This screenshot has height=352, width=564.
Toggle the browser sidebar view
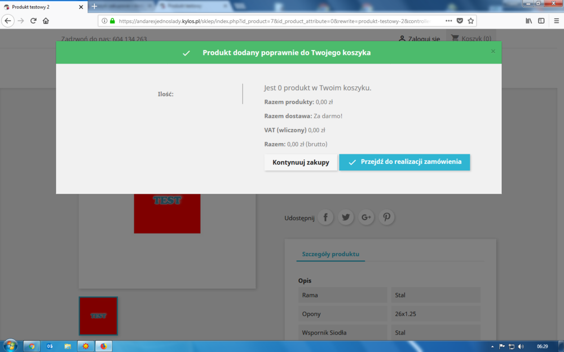pos(541,20)
